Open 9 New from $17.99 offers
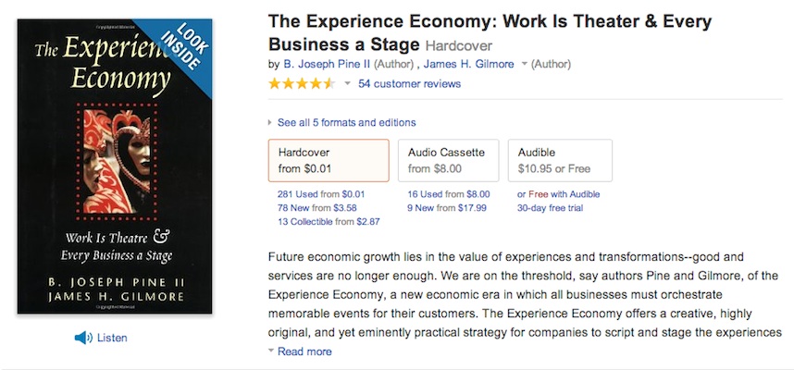 [447, 207]
